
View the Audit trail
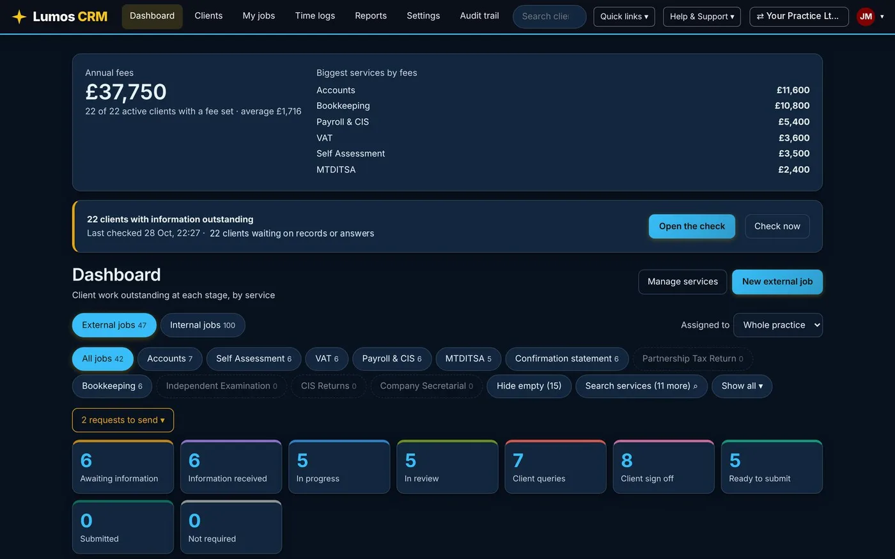pyautogui.click(x=479, y=16)
